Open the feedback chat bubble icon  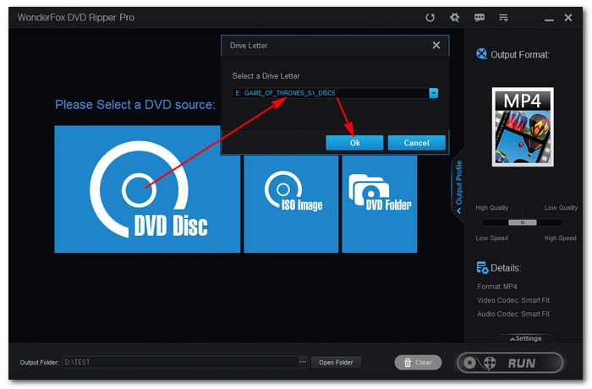(x=480, y=18)
